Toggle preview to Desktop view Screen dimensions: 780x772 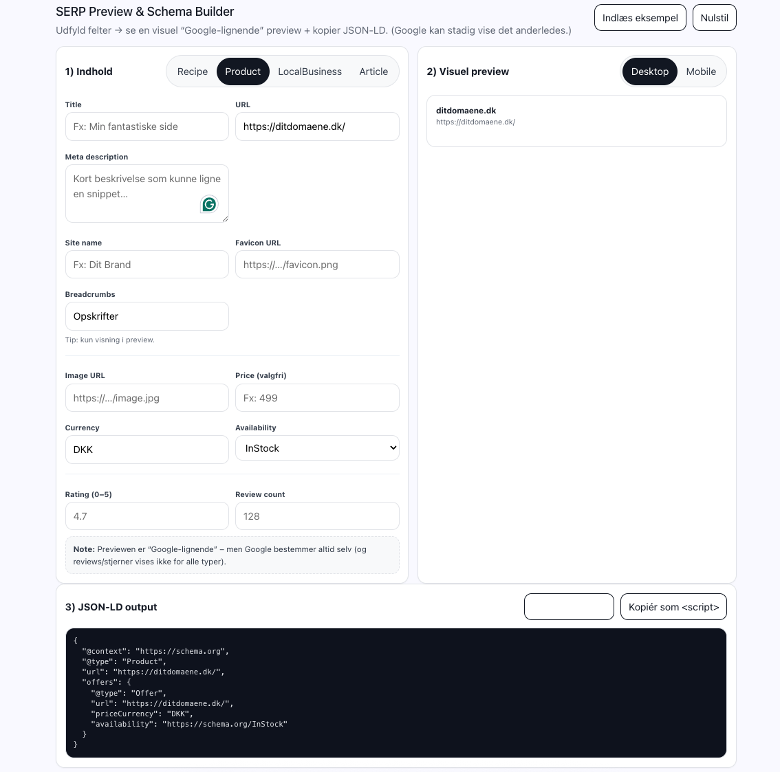(649, 71)
